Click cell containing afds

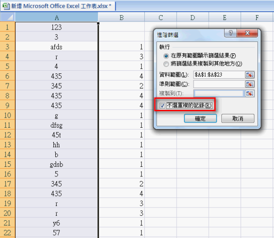(x=57, y=47)
